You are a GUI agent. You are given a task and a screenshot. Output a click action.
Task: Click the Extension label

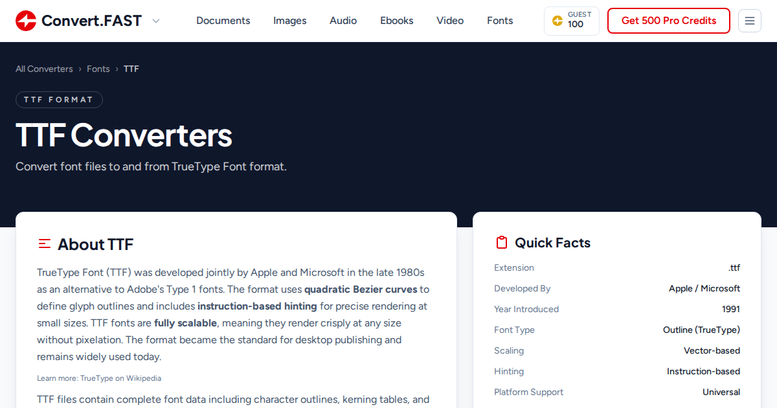514,267
